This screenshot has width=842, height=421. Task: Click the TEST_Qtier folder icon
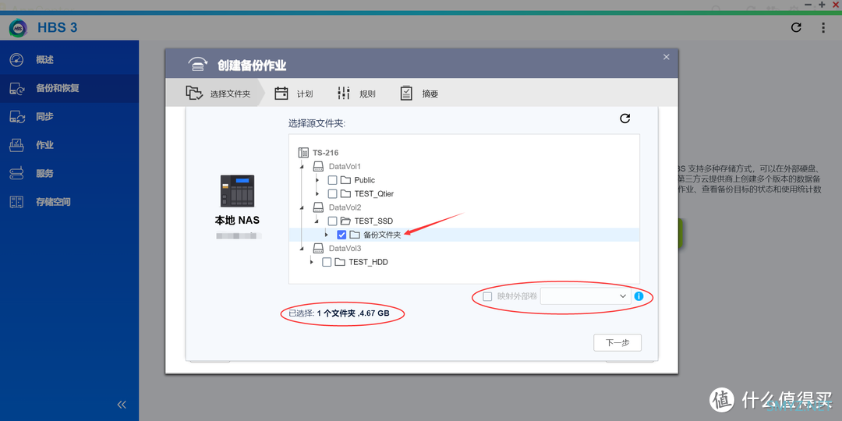(345, 193)
